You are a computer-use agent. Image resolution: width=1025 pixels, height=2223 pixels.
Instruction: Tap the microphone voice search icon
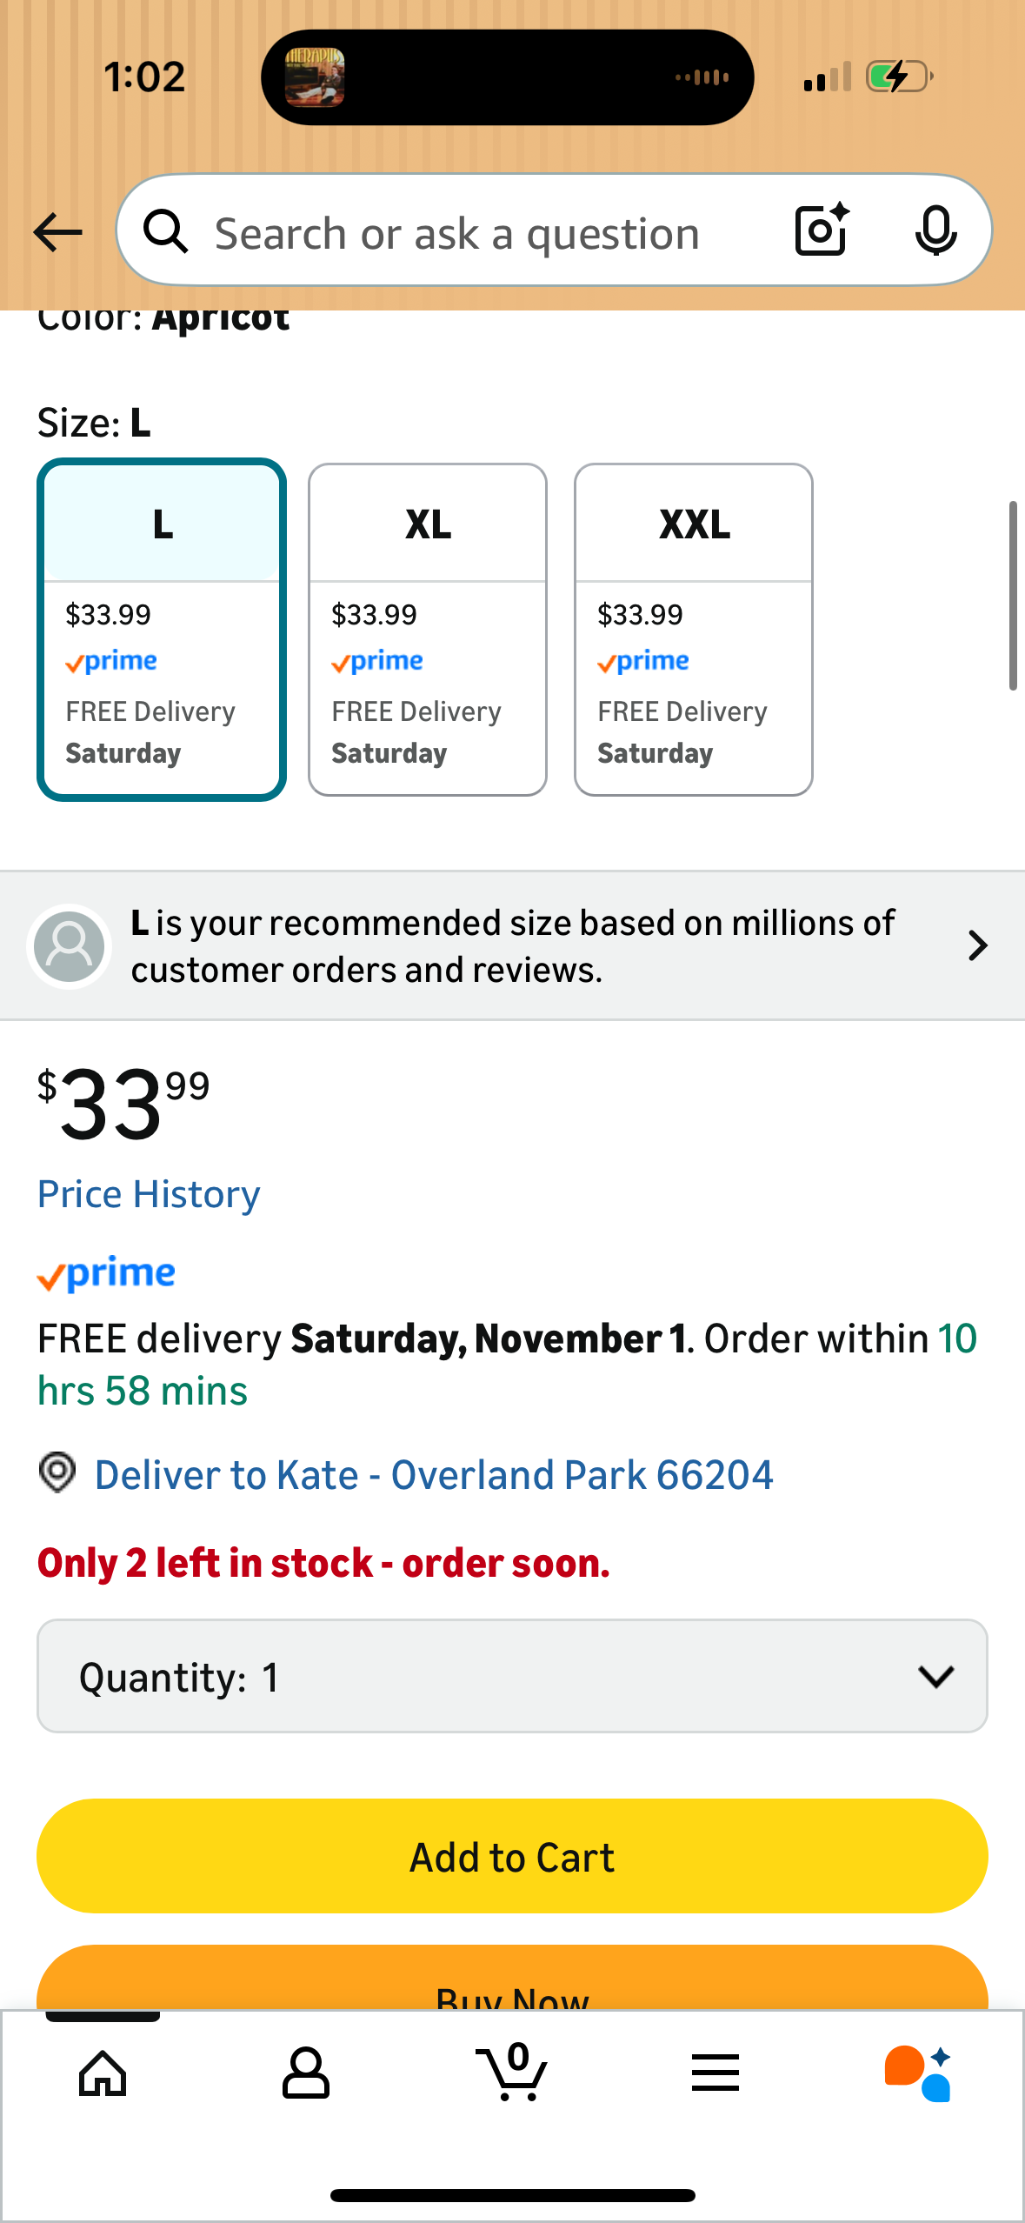click(935, 231)
